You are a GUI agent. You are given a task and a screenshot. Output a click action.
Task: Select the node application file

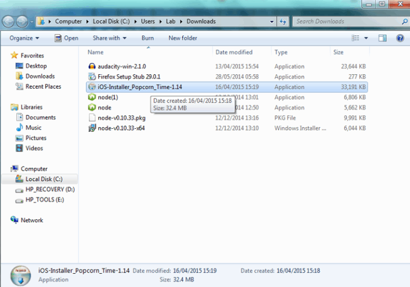(x=104, y=108)
